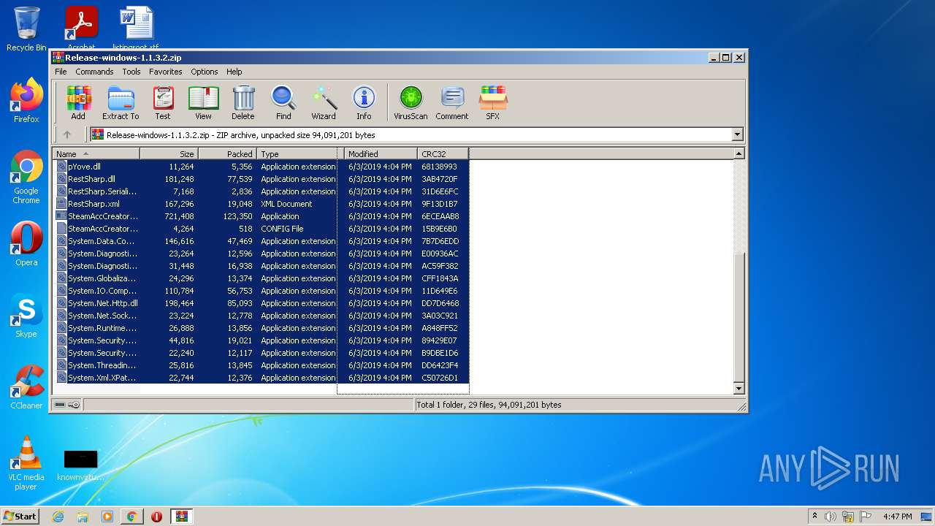This screenshot has height=526, width=935.
Task: Click the vertical scrollbar thumb
Action: coord(739,316)
